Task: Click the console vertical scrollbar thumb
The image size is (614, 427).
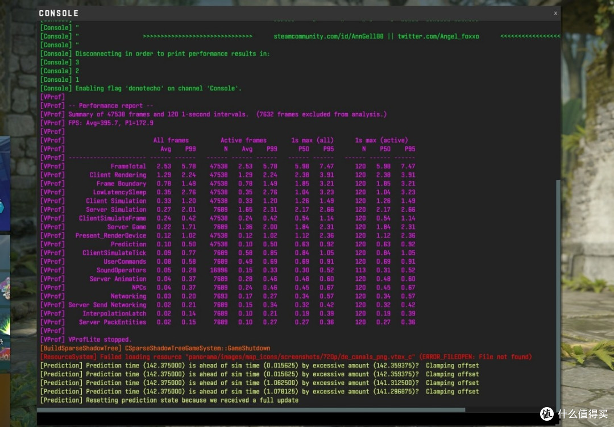Action: (x=558, y=294)
